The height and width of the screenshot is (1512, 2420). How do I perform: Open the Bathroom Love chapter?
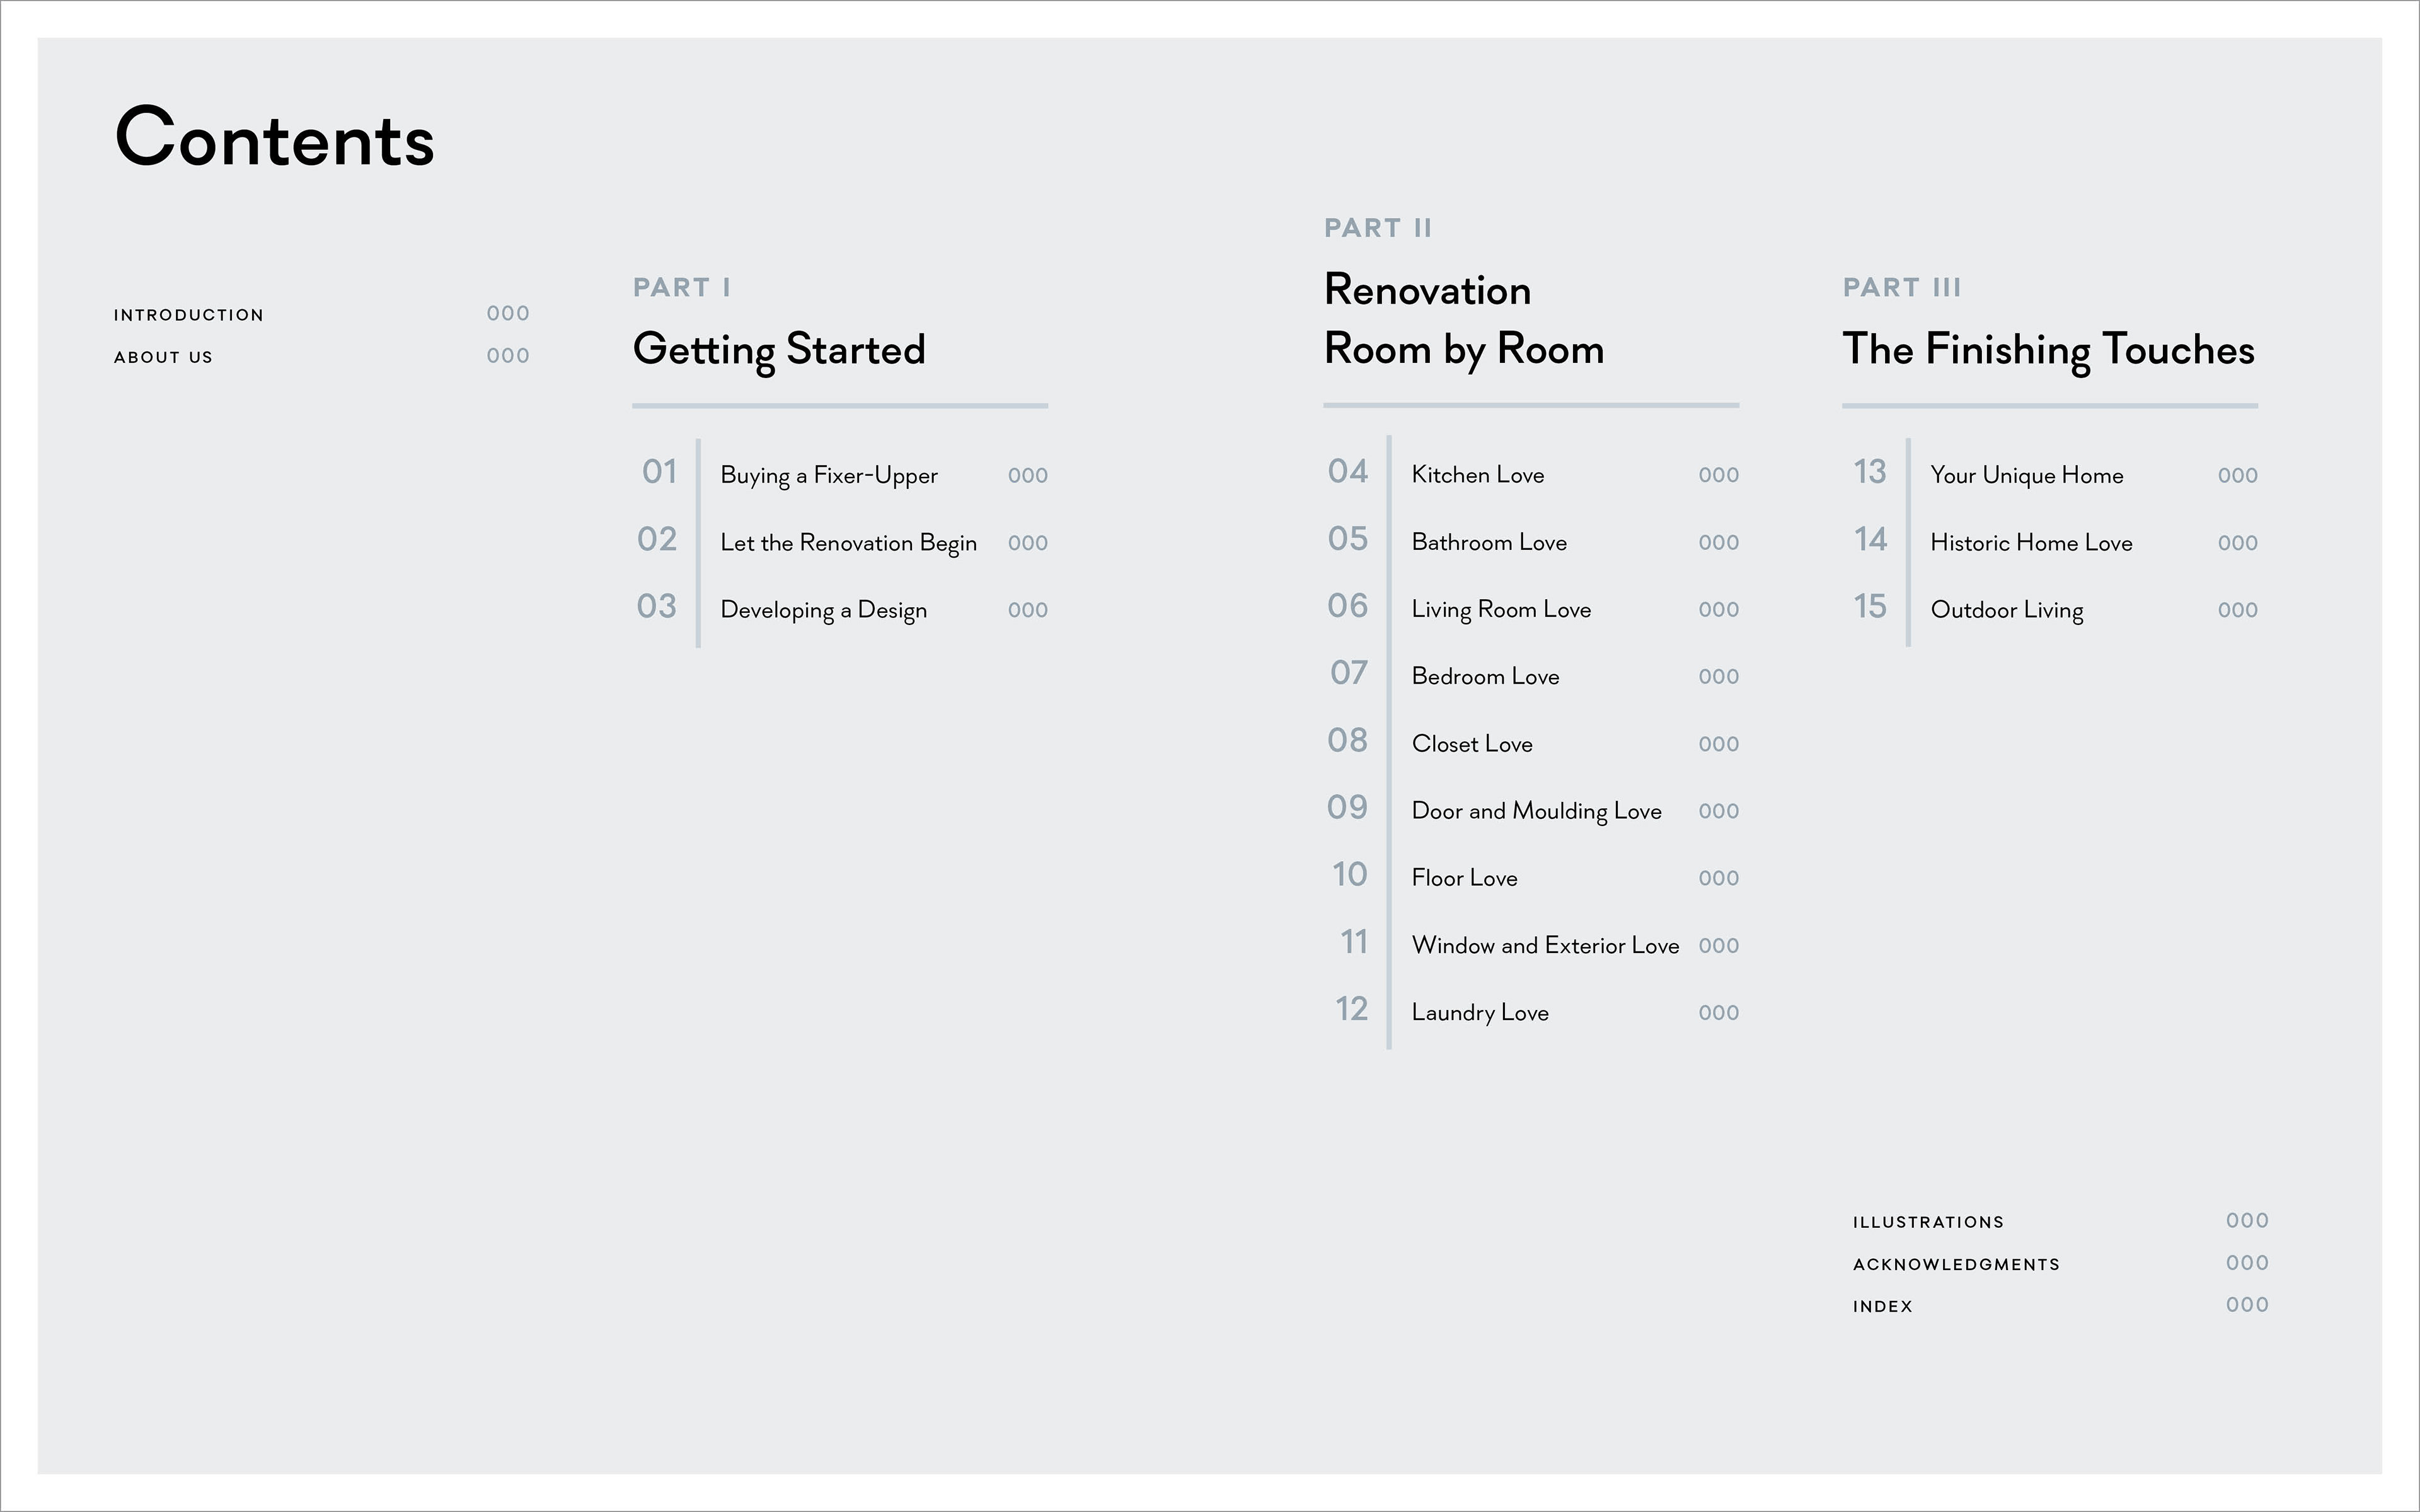[1488, 542]
